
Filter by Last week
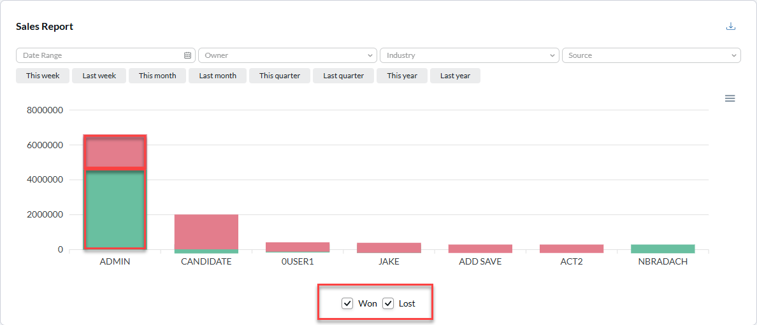[x=99, y=76]
